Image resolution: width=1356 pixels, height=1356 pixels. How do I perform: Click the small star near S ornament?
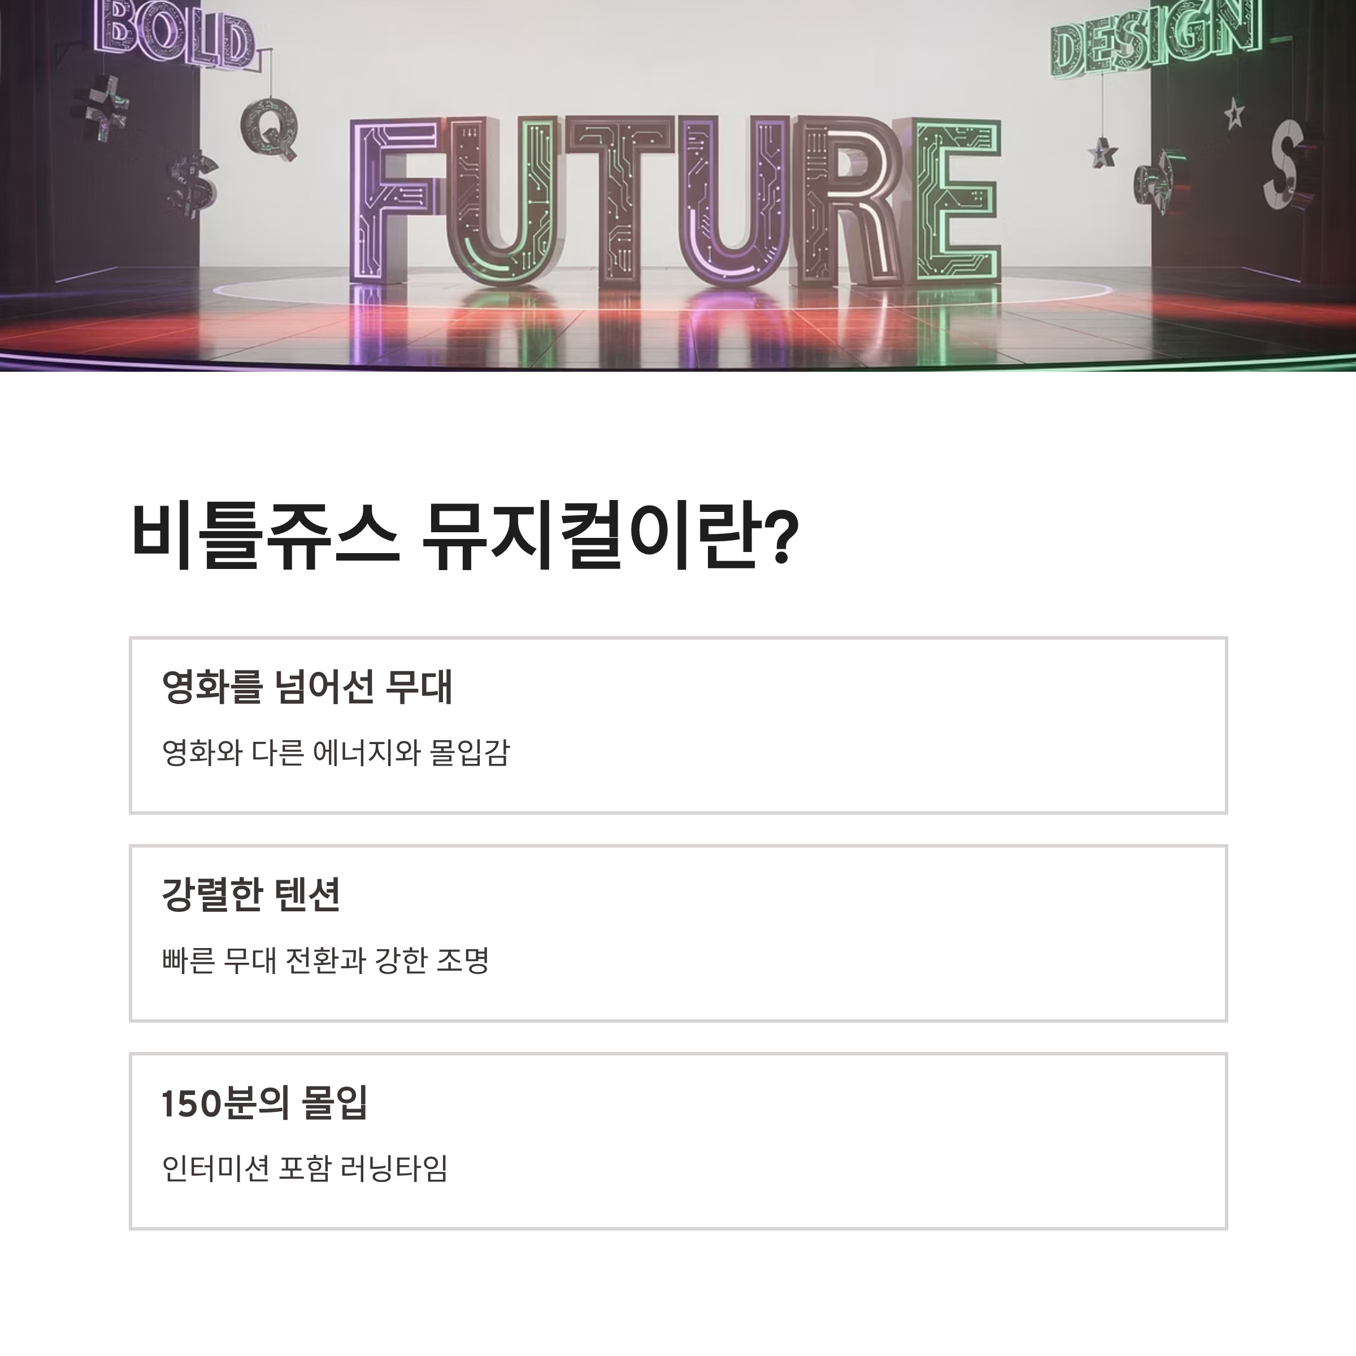(x=1234, y=113)
